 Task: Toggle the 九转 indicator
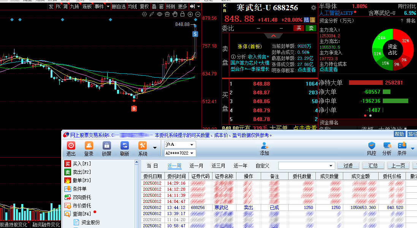coord(75,6)
